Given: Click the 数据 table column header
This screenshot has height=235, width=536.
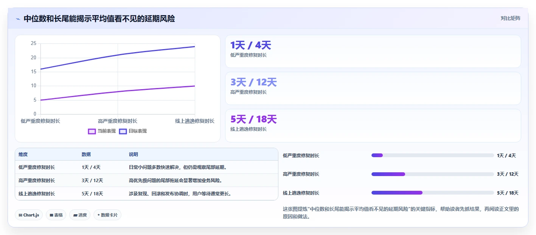Looking at the screenshot, I should tap(86, 155).
